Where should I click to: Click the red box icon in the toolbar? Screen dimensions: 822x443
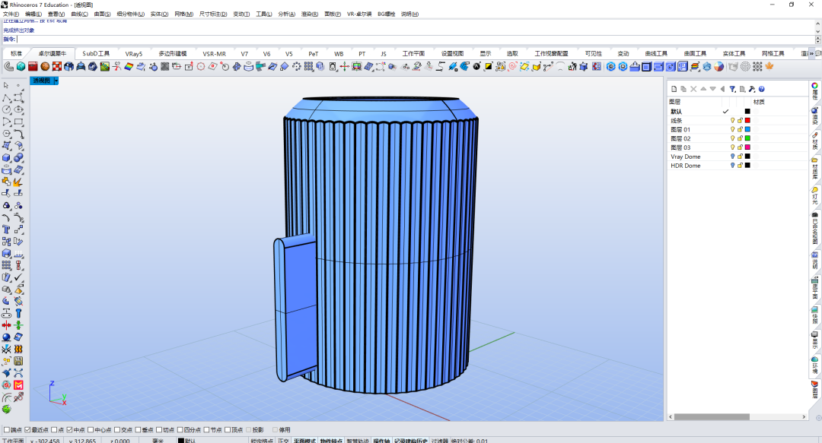pos(33,67)
